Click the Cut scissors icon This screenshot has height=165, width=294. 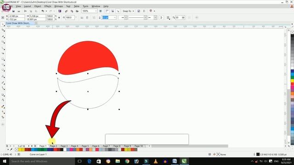[x=25, y=11]
